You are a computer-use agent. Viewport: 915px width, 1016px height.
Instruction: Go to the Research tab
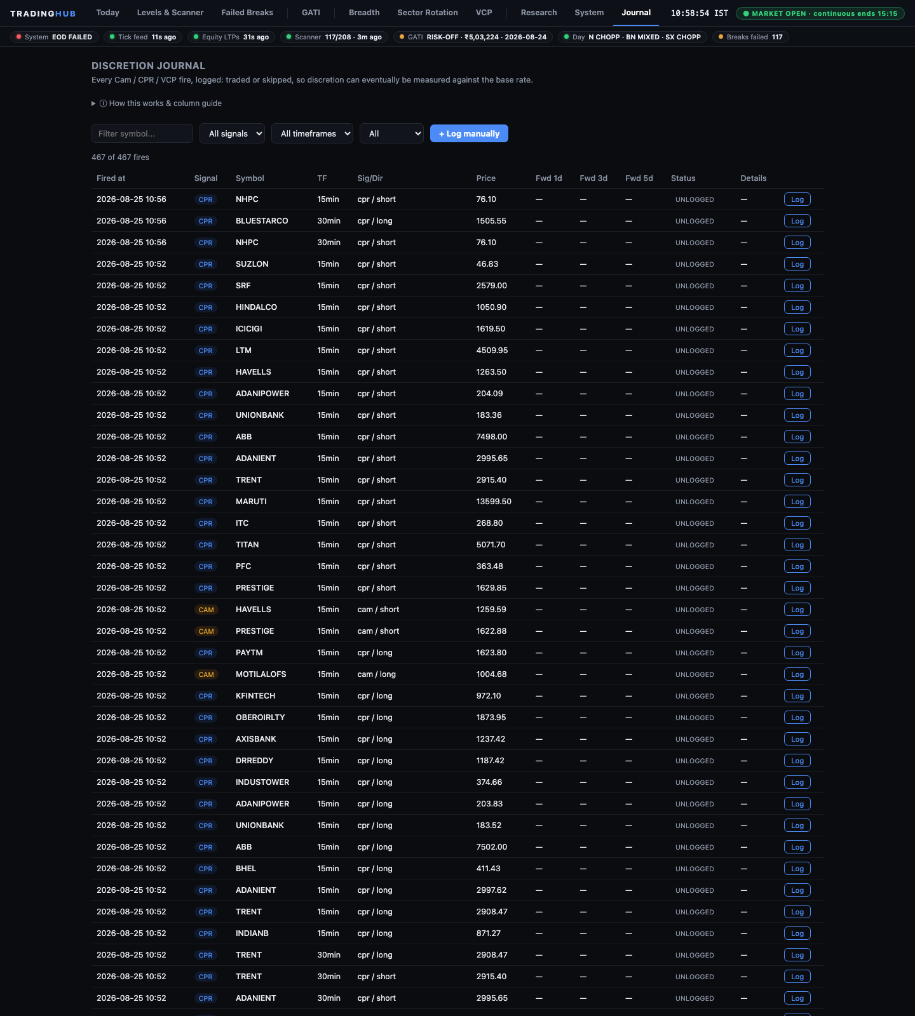(539, 13)
